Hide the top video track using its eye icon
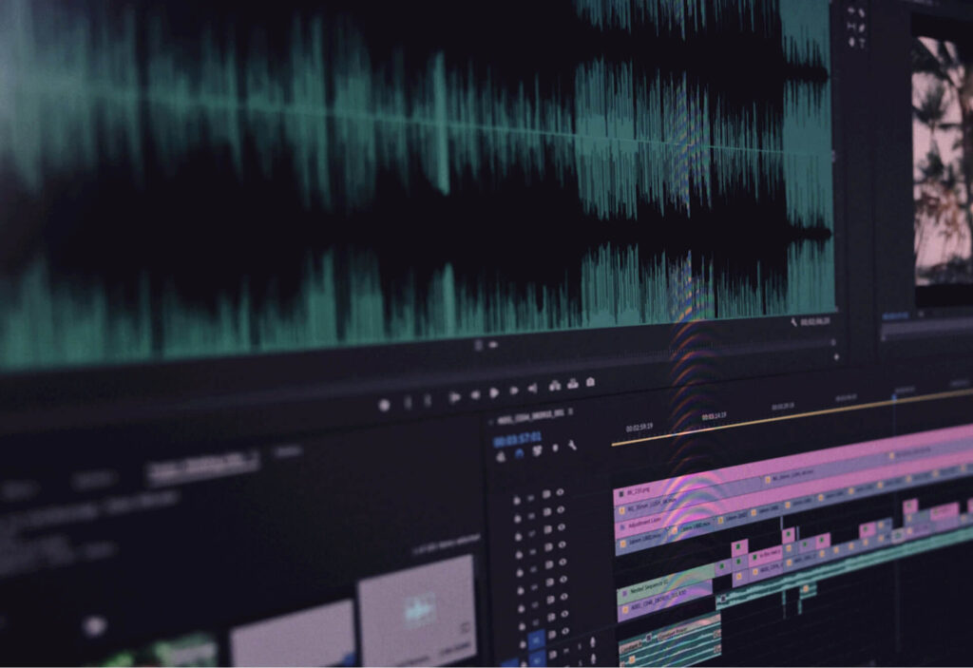 [x=561, y=493]
